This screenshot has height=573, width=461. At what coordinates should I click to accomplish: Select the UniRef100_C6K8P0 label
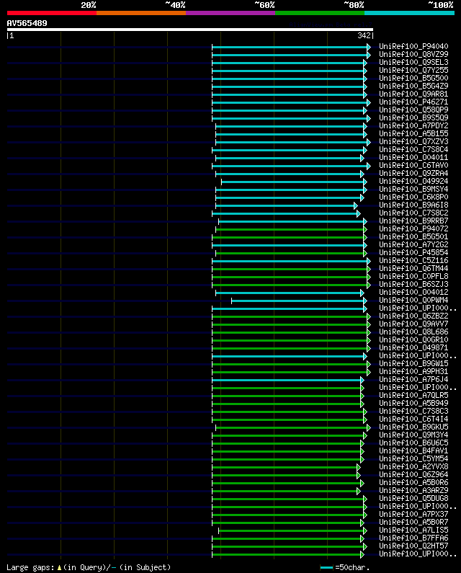pos(413,197)
